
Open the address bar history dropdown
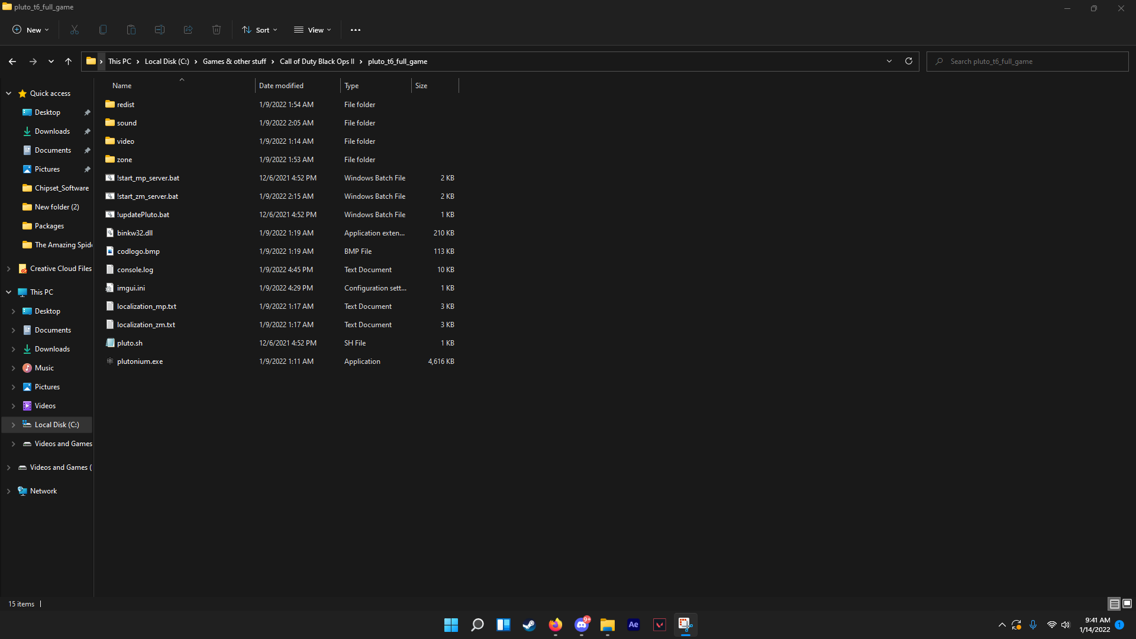pos(889,62)
